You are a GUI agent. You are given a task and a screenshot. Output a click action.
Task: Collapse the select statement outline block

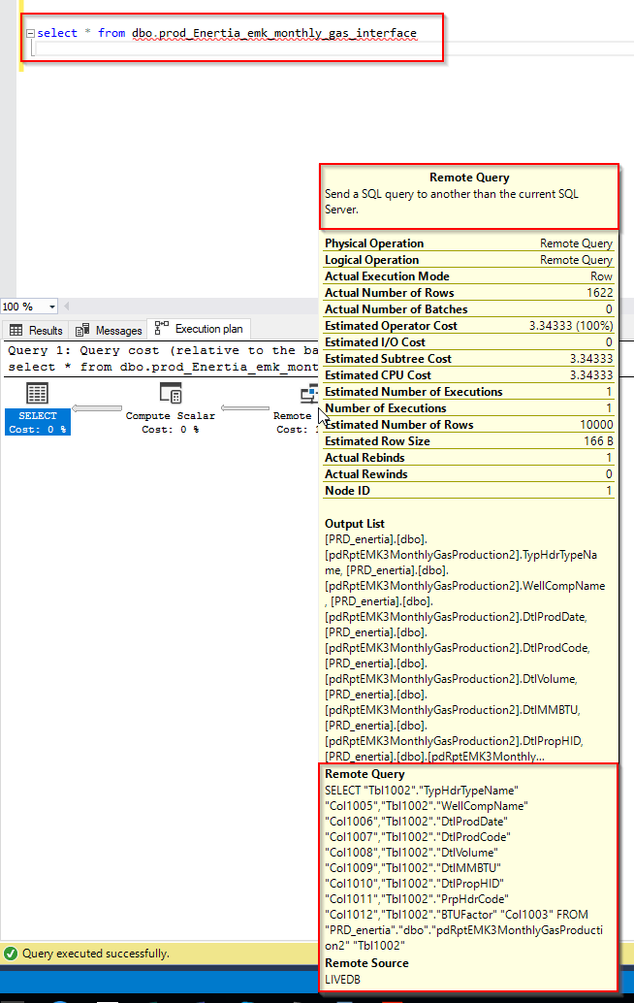[30, 33]
